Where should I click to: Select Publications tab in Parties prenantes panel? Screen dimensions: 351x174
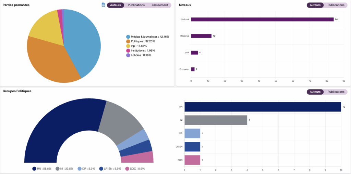point(136,5)
